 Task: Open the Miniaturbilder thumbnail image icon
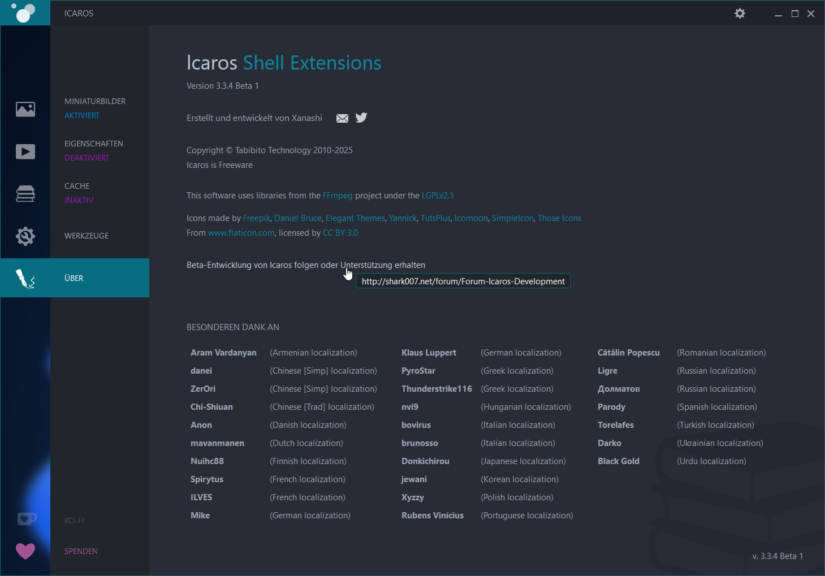tap(25, 109)
